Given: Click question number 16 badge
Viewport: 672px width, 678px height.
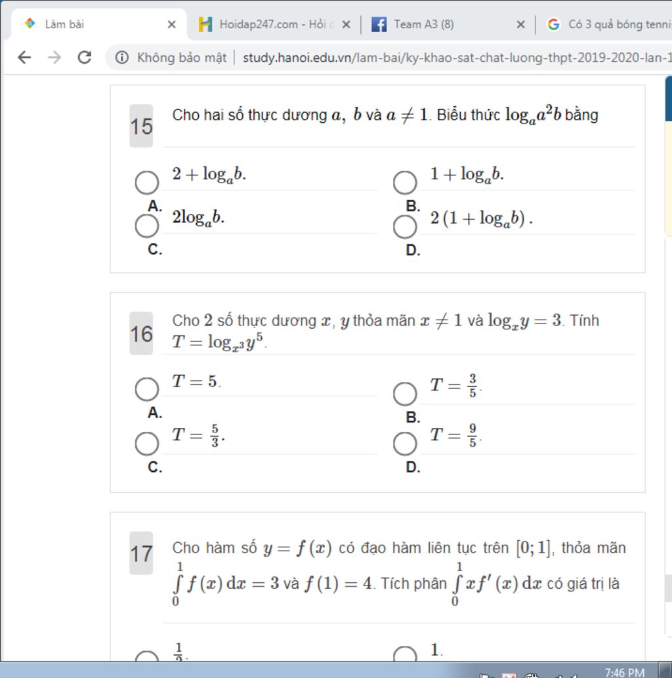Looking at the screenshot, I should pyautogui.click(x=141, y=333).
